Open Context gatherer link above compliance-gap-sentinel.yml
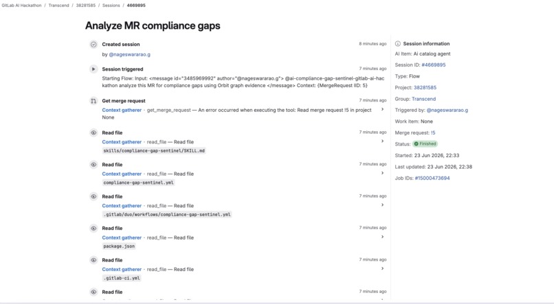554x304 pixels. 122,174
